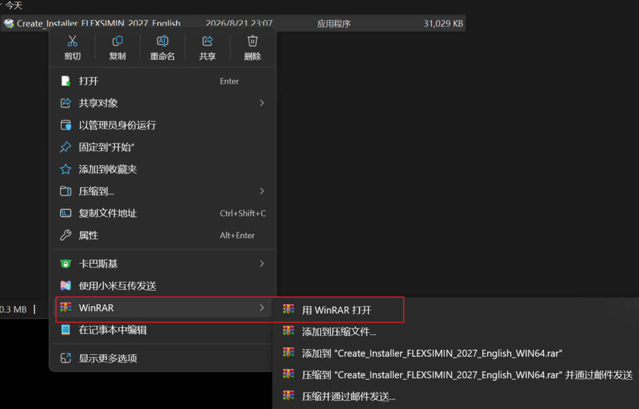Click the installer file's application icon

[9, 24]
